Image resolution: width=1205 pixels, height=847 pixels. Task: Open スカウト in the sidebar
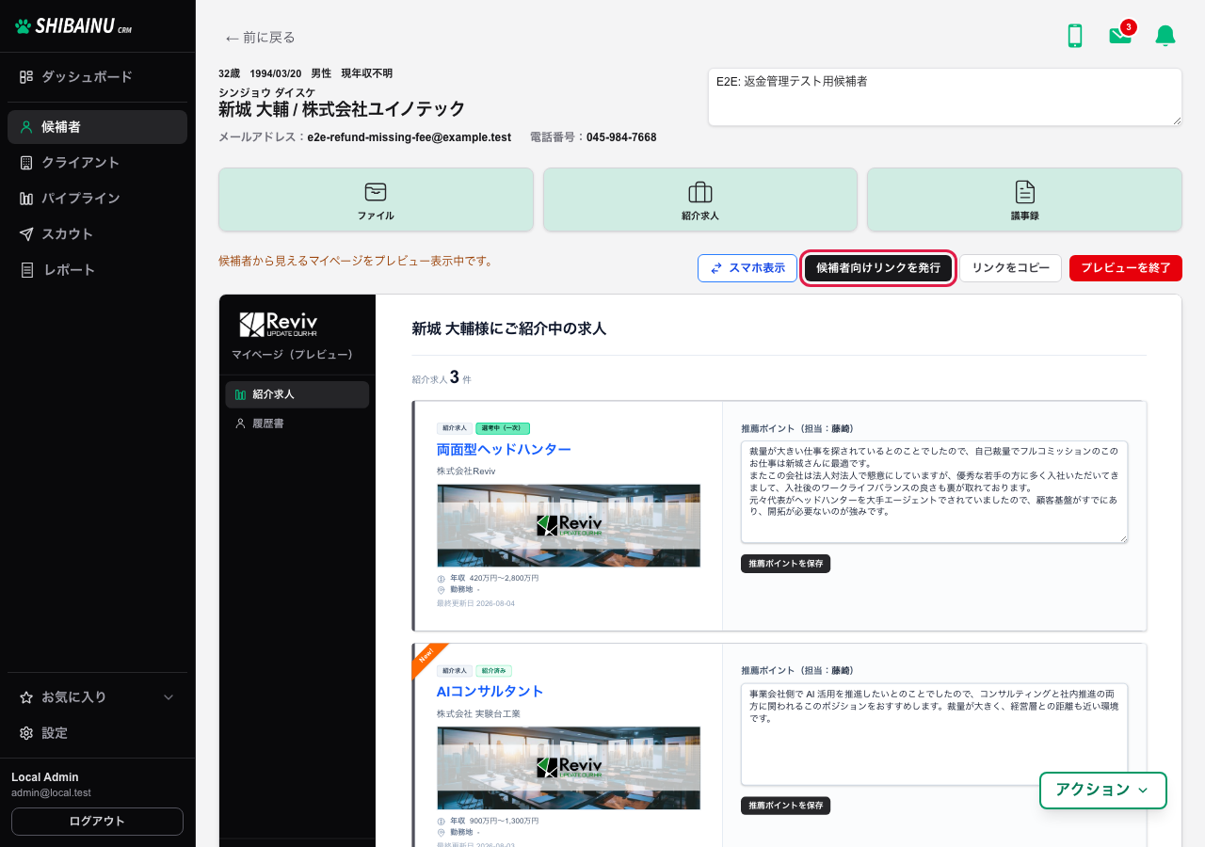tap(98, 234)
